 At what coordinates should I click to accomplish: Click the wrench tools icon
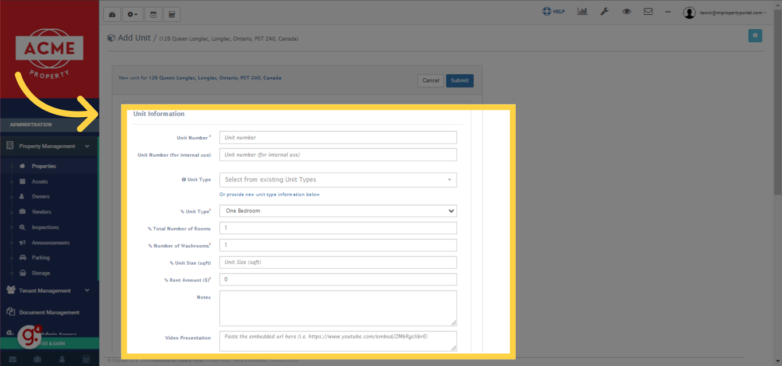tap(604, 11)
